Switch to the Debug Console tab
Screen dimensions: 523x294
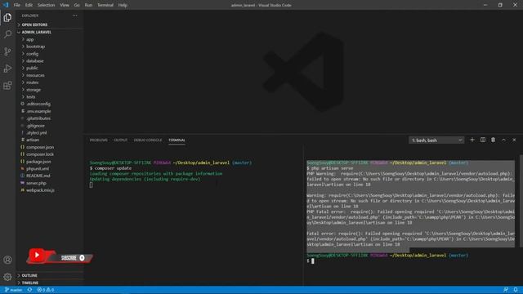(148, 140)
